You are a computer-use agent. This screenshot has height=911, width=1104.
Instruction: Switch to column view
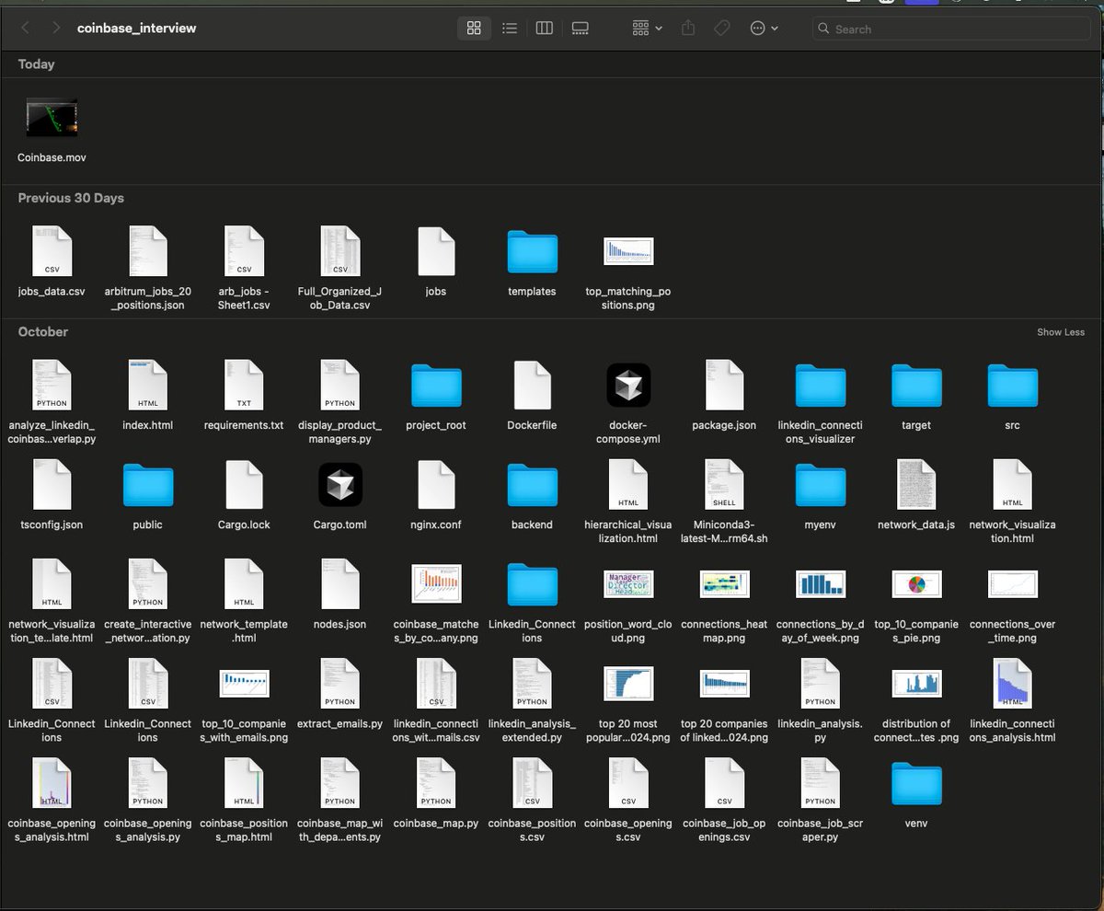544,29
